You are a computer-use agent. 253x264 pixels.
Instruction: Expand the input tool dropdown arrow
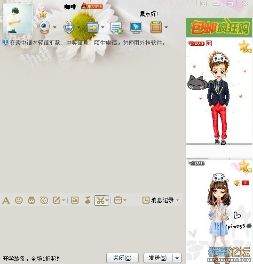[x=63, y=200]
